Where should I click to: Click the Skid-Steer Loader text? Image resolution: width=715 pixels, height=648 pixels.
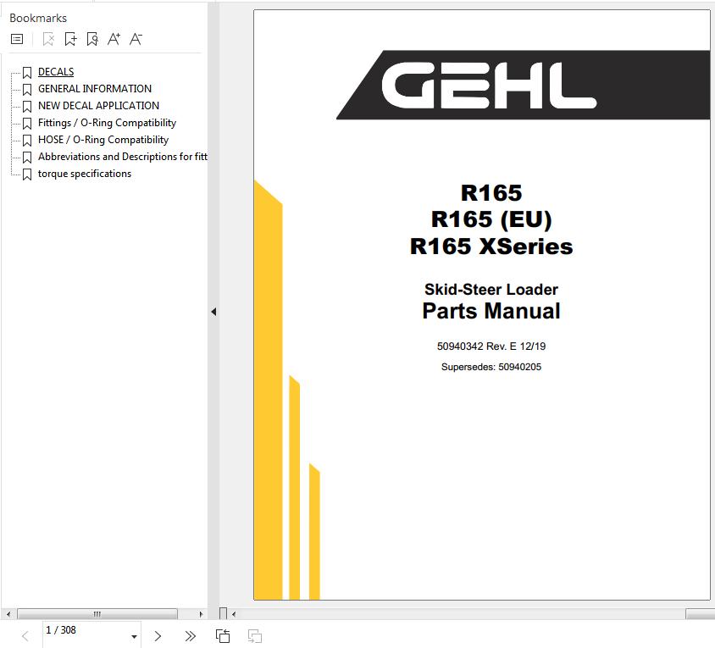[x=491, y=289]
